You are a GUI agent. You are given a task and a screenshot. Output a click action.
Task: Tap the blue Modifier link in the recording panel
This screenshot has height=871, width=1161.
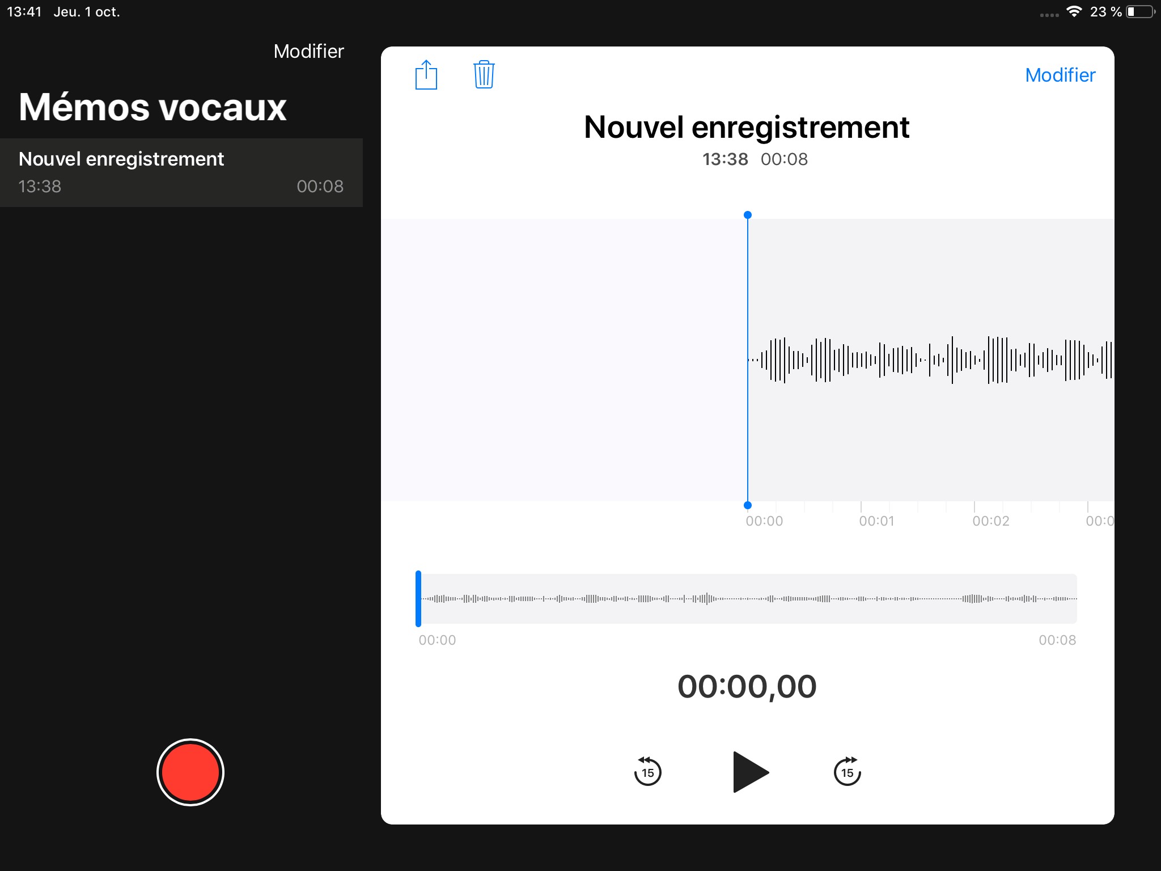tap(1060, 75)
